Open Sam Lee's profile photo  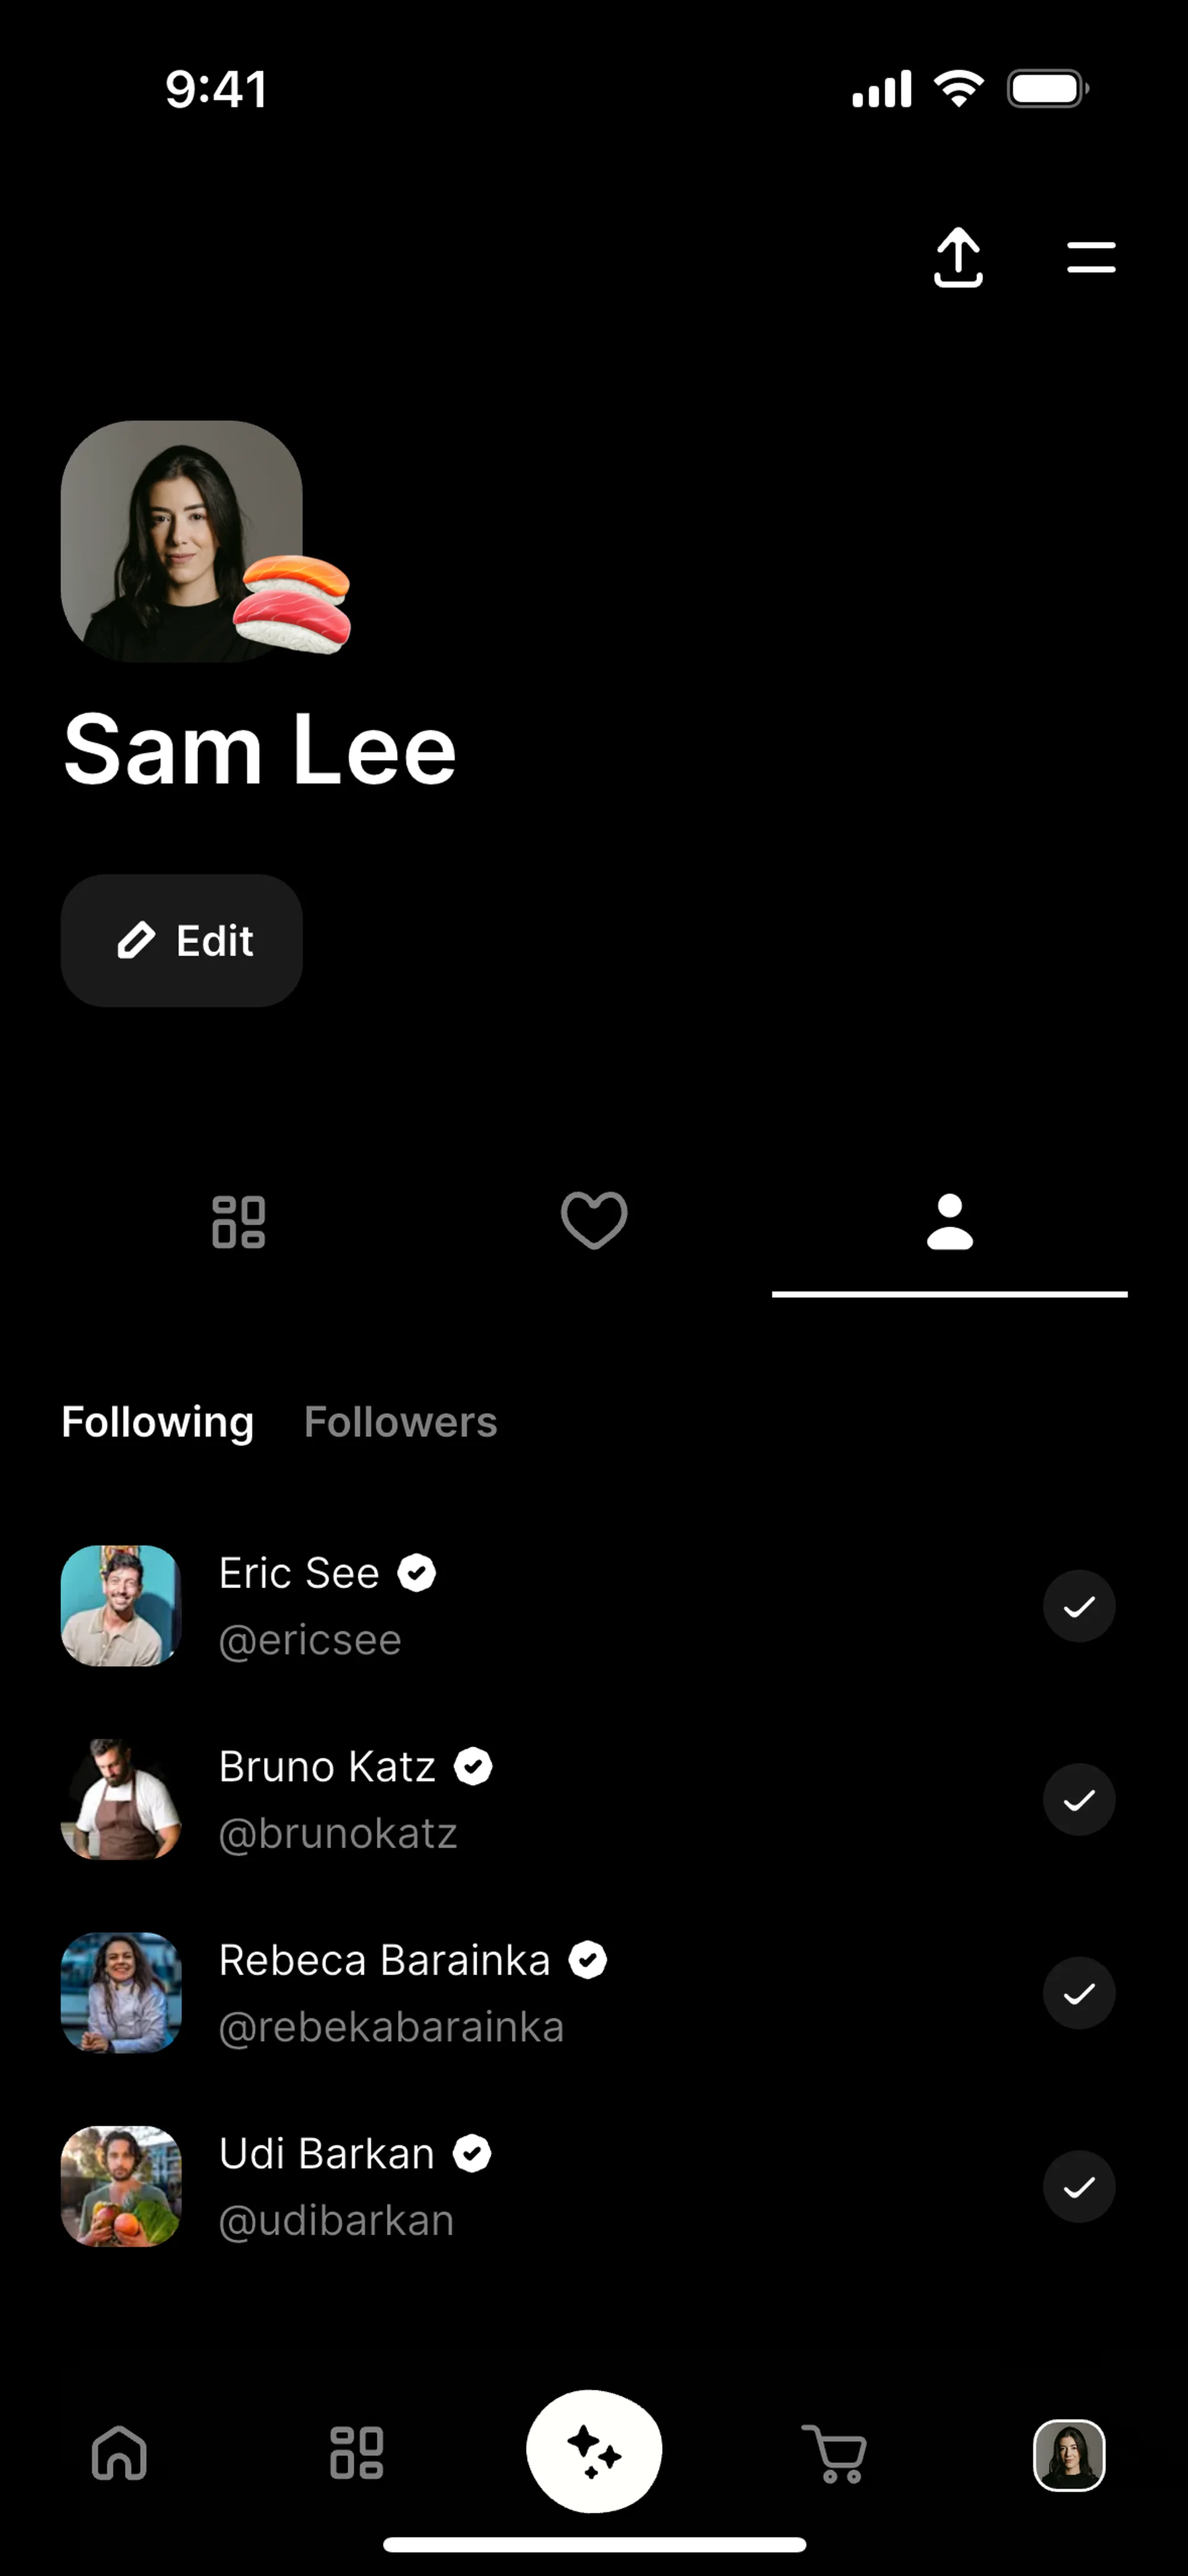tap(182, 541)
